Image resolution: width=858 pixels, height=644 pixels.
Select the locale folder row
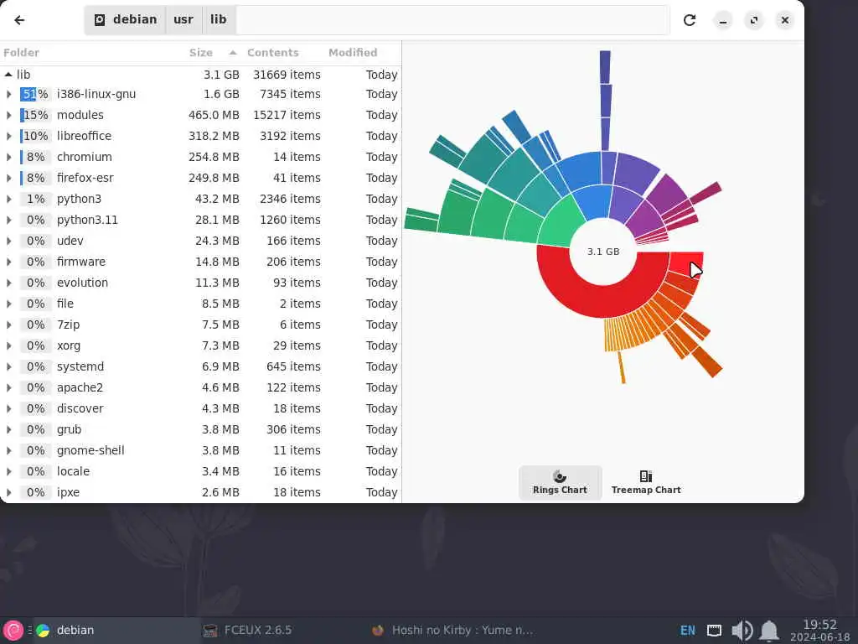(201, 471)
